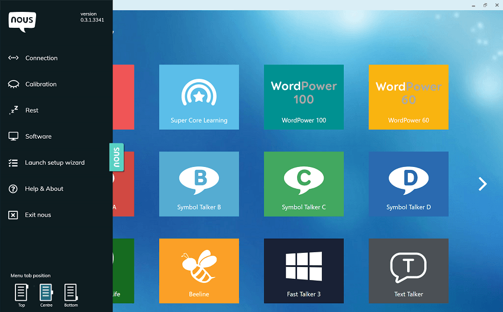503x312 pixels.
Task: Launch the WordPower 60 grid set
Action: (x=408, y=97)
